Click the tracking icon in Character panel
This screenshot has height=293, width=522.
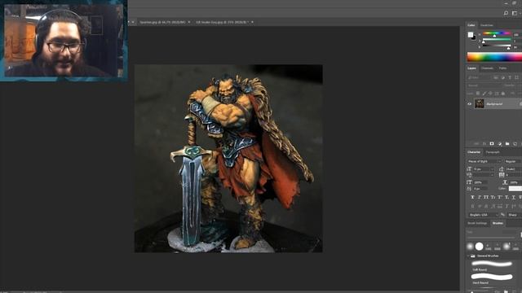point(502,175)
